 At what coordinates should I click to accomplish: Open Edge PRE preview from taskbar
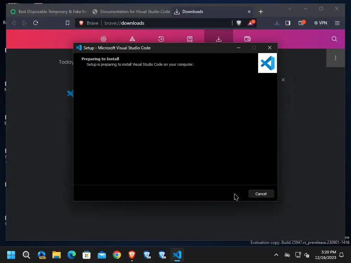click(x=41, y=254)
